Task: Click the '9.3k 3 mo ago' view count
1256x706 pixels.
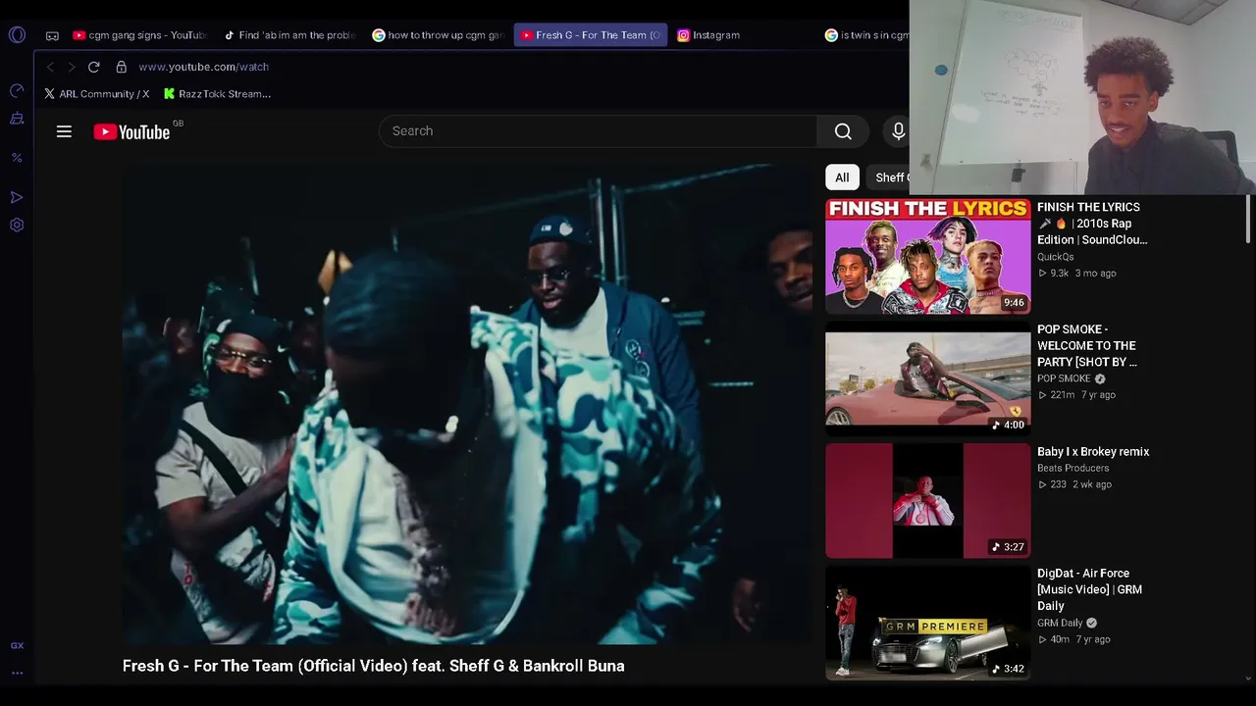Action: point(1076,274)
